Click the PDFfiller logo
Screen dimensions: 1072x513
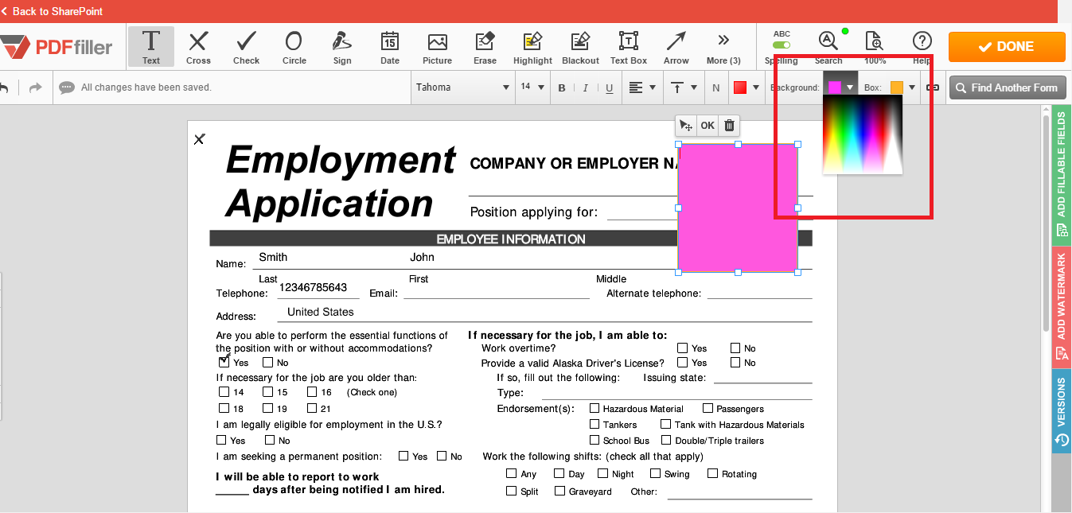tap(57, 47)
